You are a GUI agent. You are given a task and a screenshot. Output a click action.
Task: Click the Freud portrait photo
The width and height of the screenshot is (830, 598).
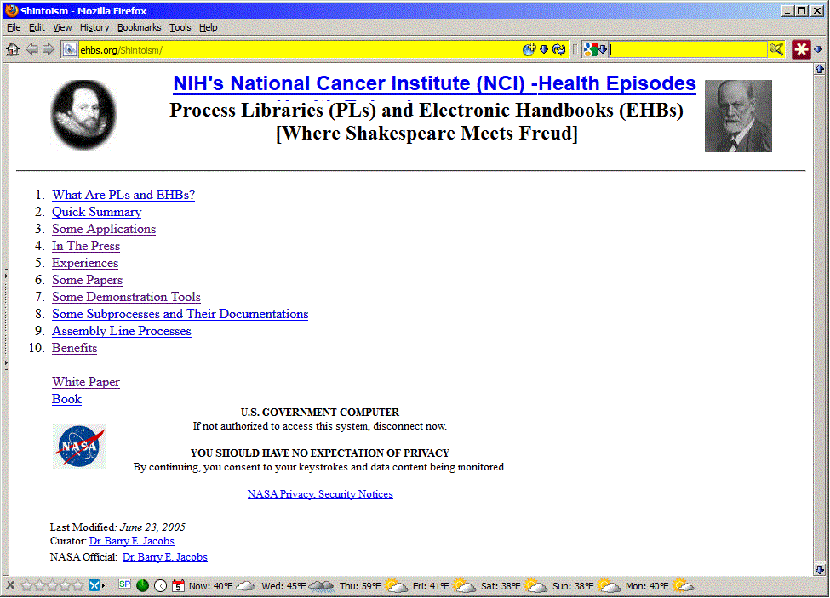pos(738,116)
